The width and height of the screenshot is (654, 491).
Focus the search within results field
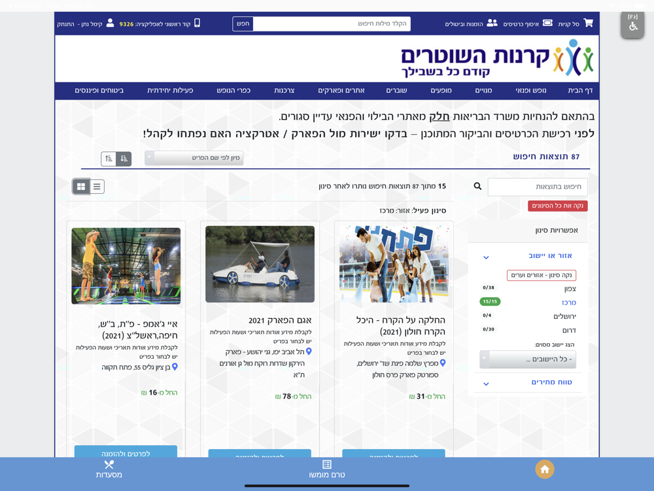pos(538,187)
